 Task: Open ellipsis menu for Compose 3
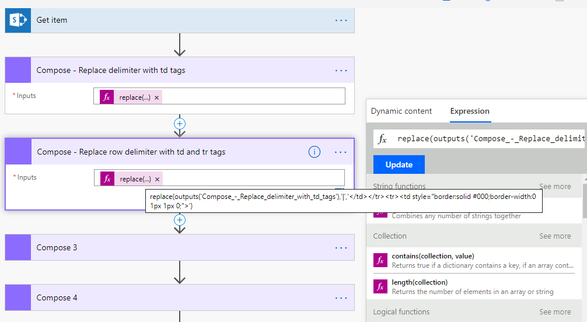point(341,248)
